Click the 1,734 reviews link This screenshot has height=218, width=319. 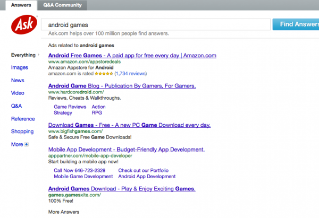pos(130,74)
